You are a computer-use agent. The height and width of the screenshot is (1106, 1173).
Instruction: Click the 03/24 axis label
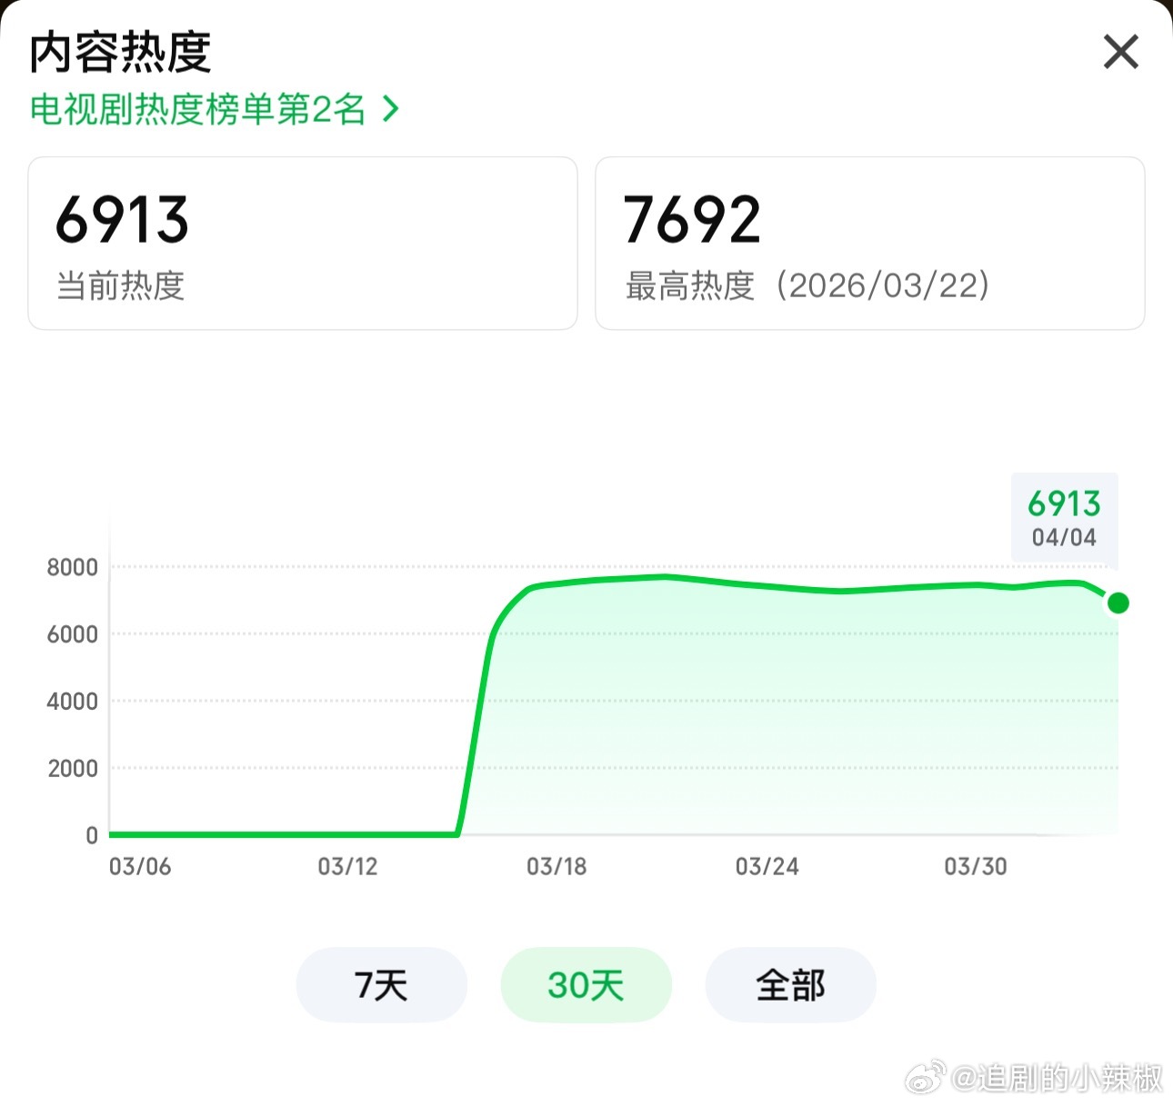767,867
